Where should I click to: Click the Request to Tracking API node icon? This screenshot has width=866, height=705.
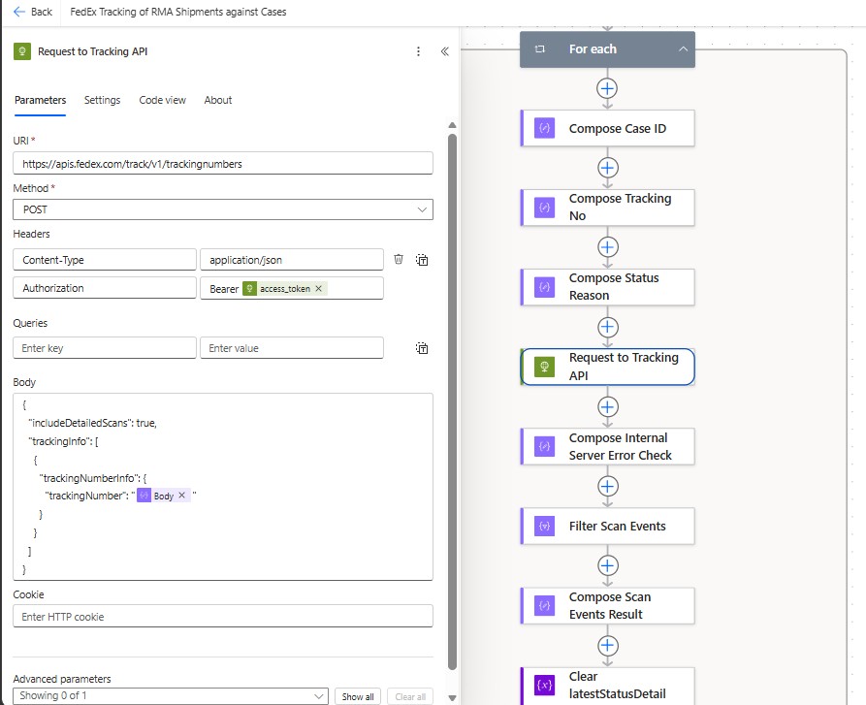[x=545, y=367]
